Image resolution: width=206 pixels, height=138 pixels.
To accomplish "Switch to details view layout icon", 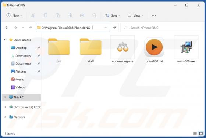I will 195,134.
